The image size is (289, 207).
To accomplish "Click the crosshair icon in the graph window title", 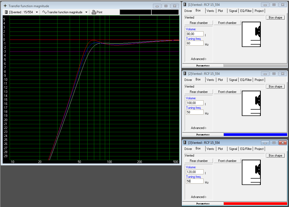I will (5, 6).
